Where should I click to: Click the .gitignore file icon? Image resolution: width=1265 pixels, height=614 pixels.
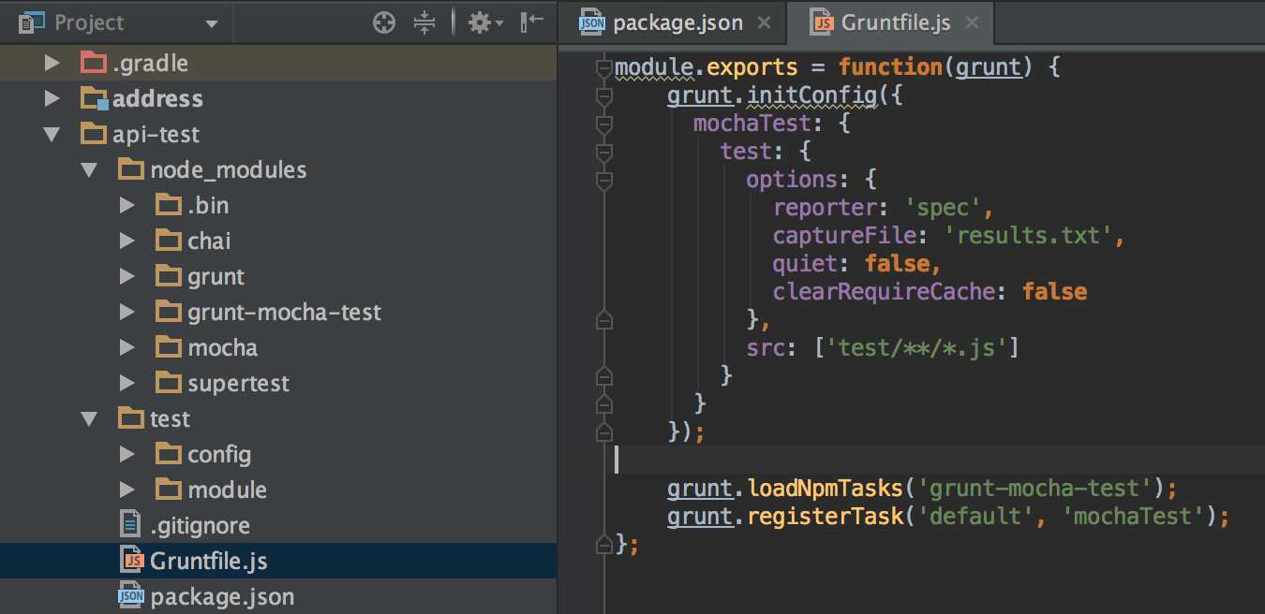pos(130,526)
